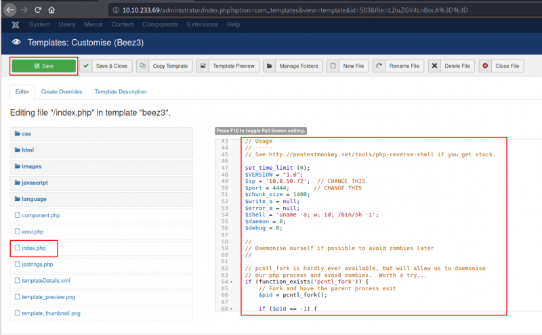Viewport: 542px width, 335px height.
Task: Select the Editor tab
Action: point(22,92)
